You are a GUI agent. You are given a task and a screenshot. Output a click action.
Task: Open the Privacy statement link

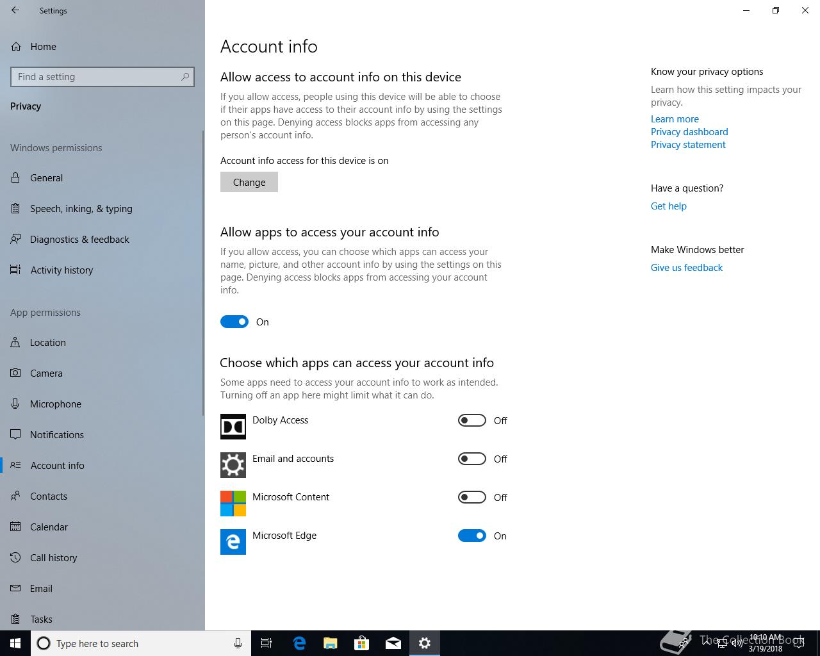tap(688, 144)
